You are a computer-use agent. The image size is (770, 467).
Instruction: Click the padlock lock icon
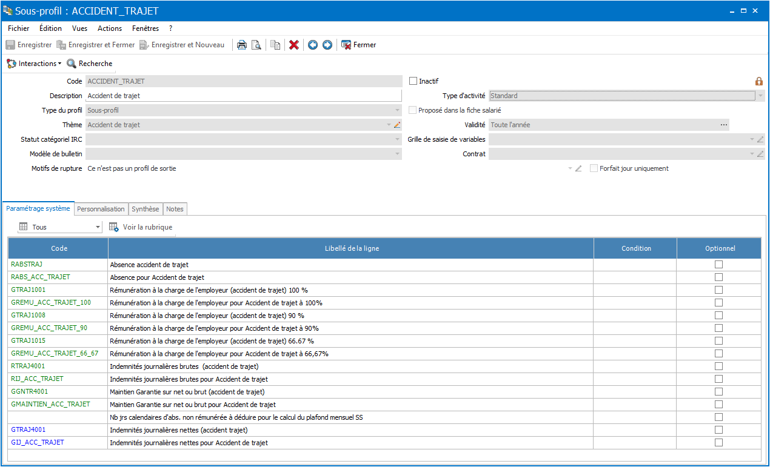click(759, 81)
